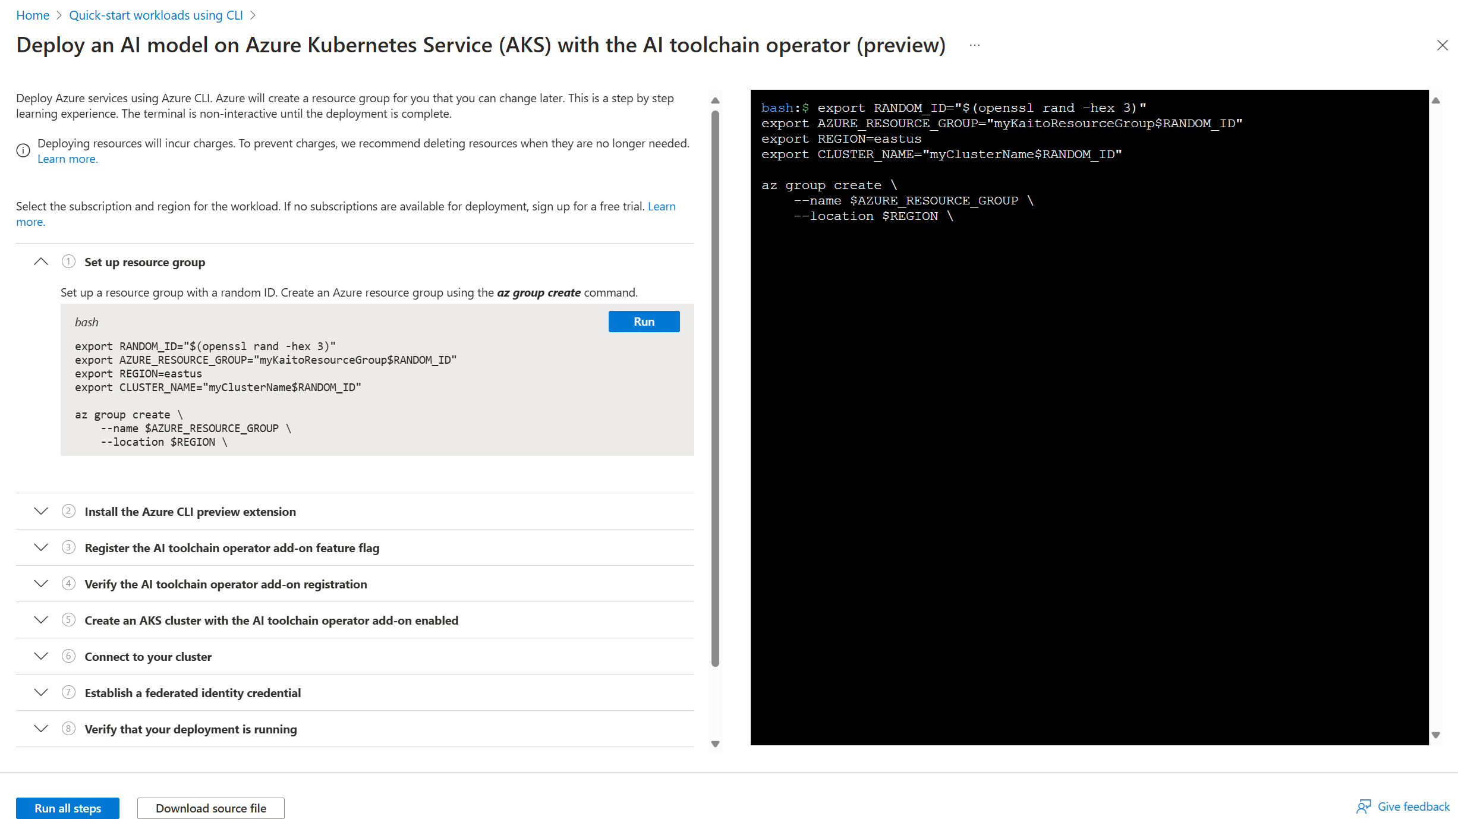The height and width of the screenshot is (819, 1458).
Task: Click the Give feedback person icon
Action: [x=1363, y=807]
